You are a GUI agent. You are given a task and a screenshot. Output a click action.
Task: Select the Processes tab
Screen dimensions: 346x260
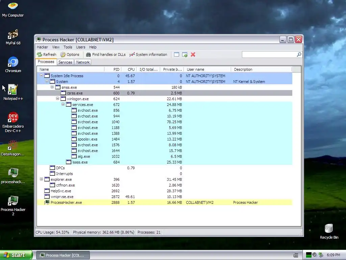click(46, 62)
